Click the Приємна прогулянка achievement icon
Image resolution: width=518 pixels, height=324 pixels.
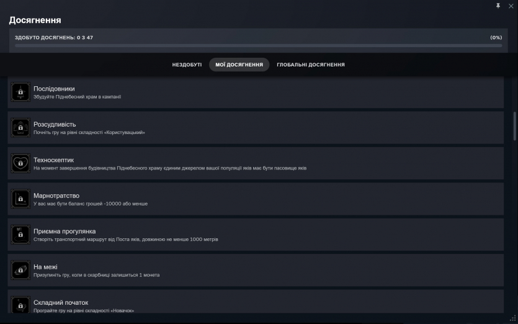(20, 235)
